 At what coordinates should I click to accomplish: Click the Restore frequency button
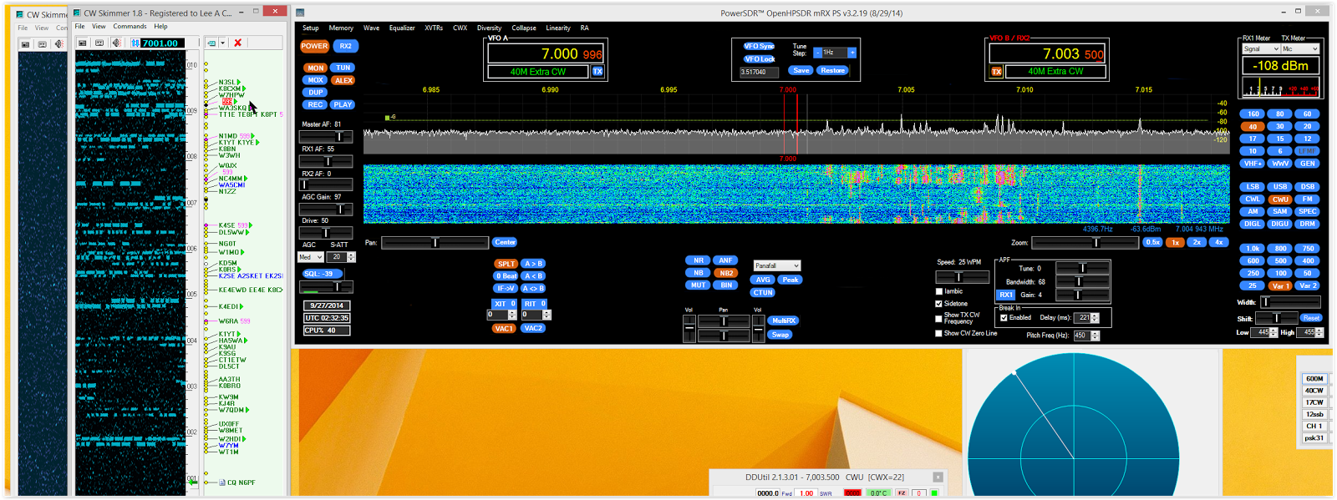point(833,71)
